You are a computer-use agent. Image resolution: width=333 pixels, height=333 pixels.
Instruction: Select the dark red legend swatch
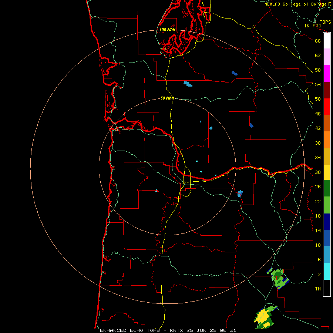pyautogui.click(x=327, y=90)
